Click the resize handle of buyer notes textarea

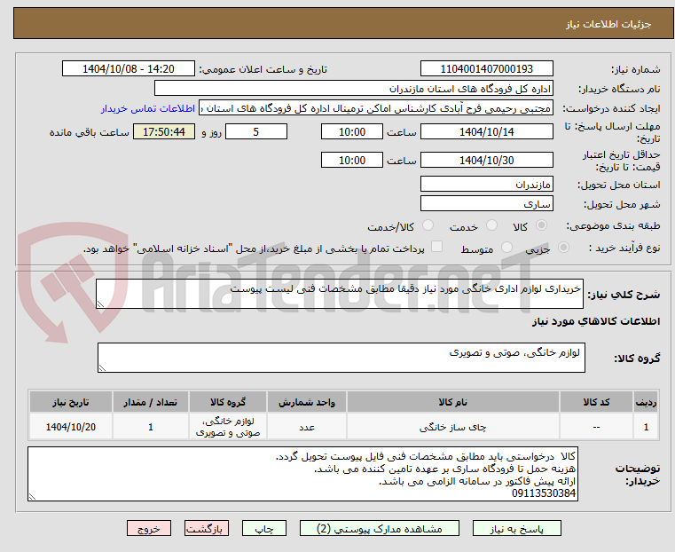coord(32,496)
